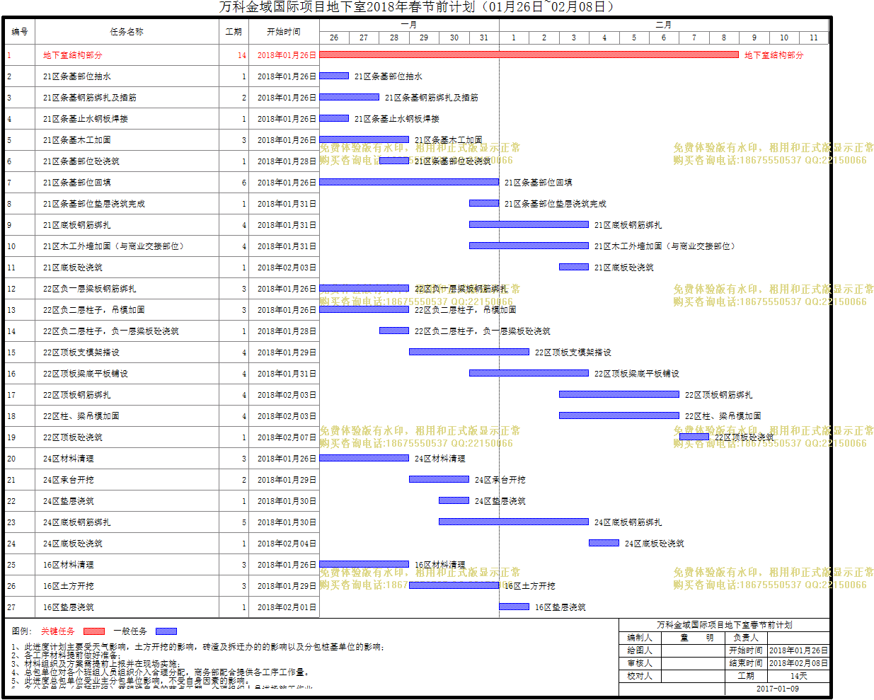Image resolution: width=874 pixels, height=700 pixels.
Task: Click duration value 6 for 21区条基部位回填
Action: [x=244, y=183]
